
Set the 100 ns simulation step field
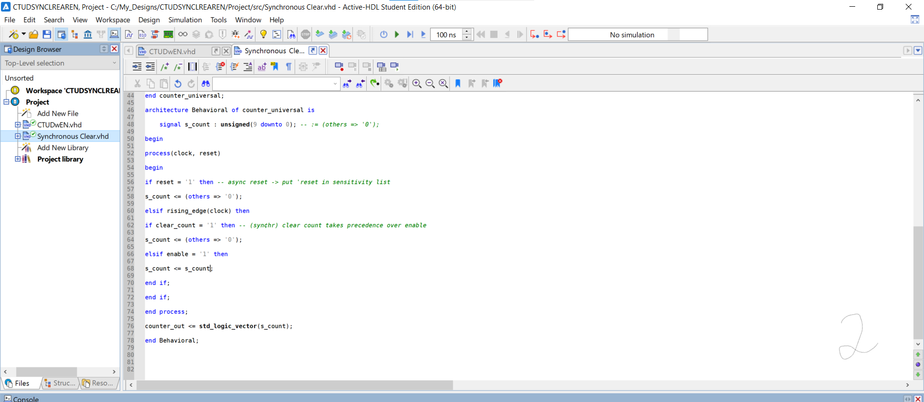(446, 35)
